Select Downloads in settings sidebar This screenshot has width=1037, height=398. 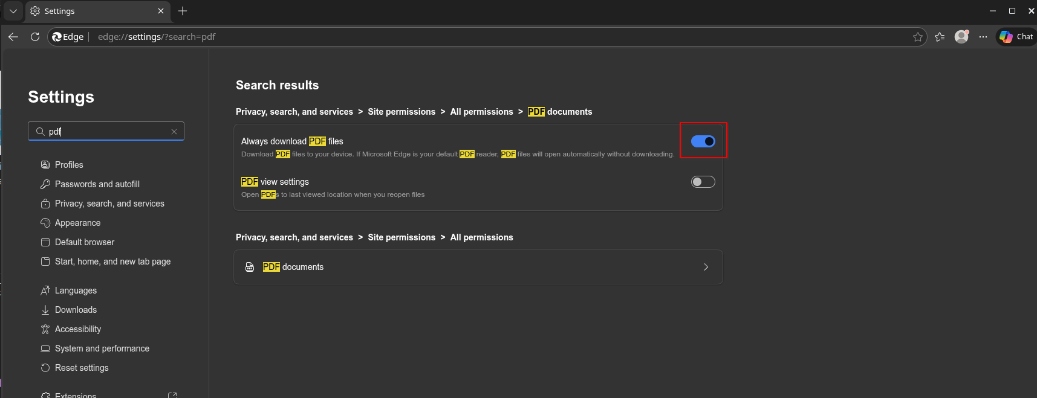coord(76,310)
